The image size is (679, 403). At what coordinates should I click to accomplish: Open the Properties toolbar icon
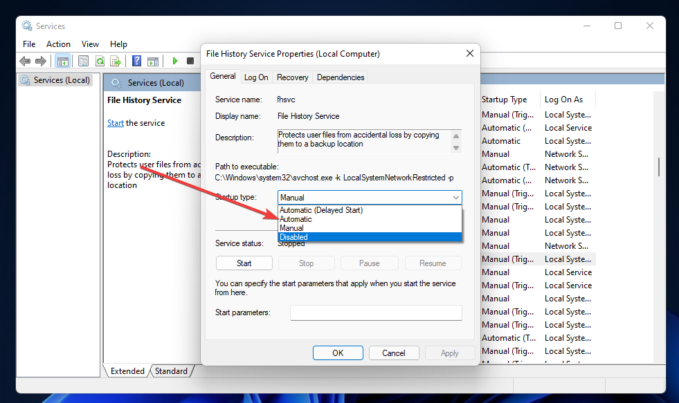point(83,61)
